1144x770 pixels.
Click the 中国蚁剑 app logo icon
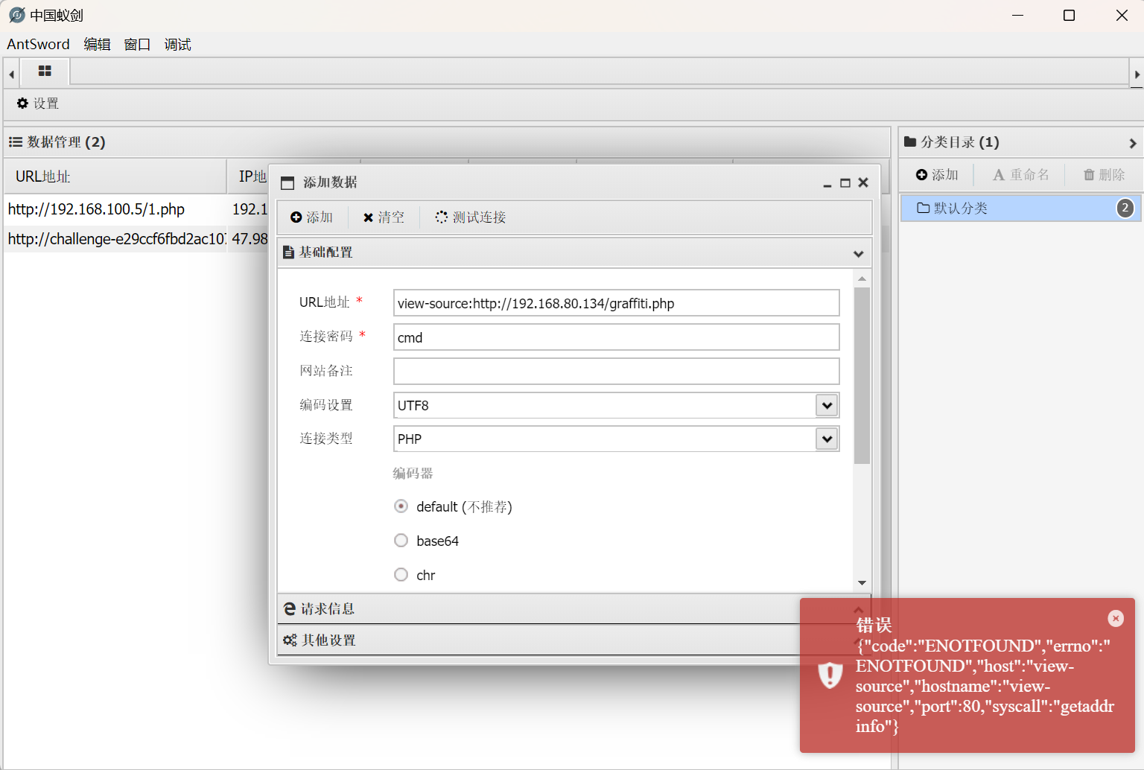click(16, 15)
